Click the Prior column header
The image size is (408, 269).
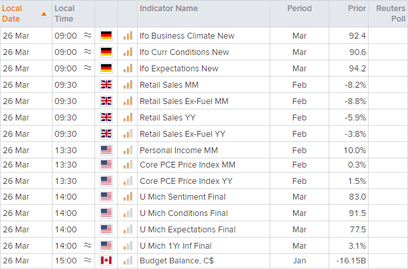357,9
